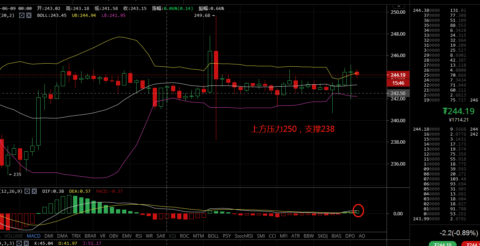Screen dimensions: 480x246
Task: Switch to the DMI indicator tab
Action: (x=49, y=236)
